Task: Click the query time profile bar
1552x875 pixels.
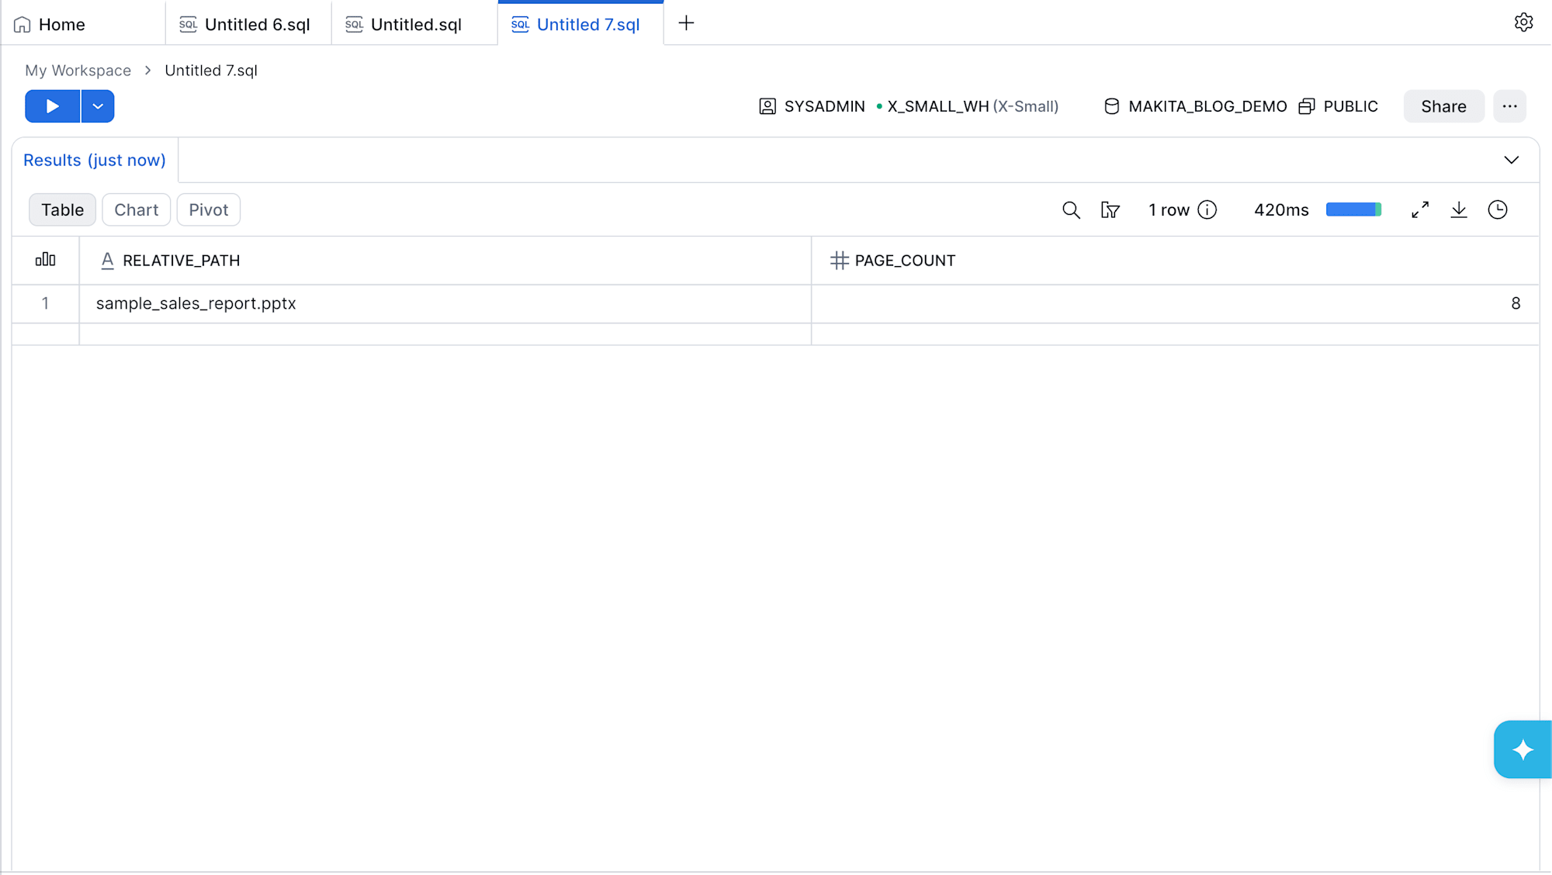Action: coord(1353,209)
